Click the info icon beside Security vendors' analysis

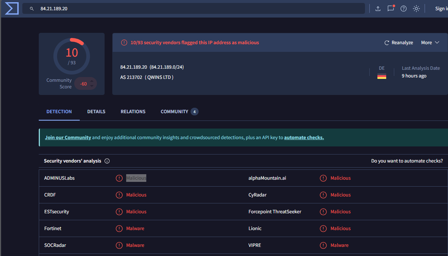point(107,161)
